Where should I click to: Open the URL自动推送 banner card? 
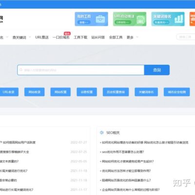click(130, 19)
